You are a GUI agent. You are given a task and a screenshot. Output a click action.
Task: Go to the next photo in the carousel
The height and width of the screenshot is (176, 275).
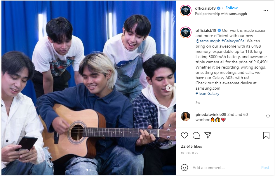[x=169, y=88]
